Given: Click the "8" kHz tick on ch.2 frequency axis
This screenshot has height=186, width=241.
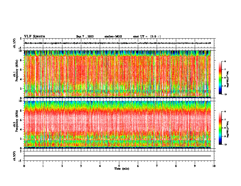Looking at the screenshot, I should click(x=21, y=111).
